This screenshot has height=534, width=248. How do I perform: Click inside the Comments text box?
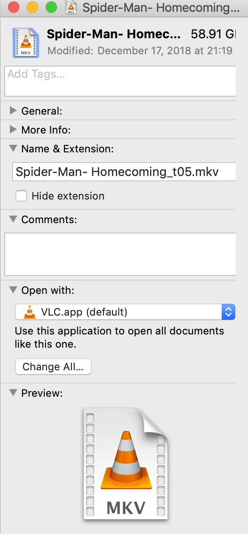(120, 254)
